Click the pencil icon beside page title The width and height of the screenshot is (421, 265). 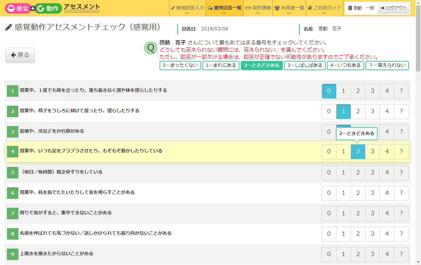pyautogui.click(x=9, y=28)
